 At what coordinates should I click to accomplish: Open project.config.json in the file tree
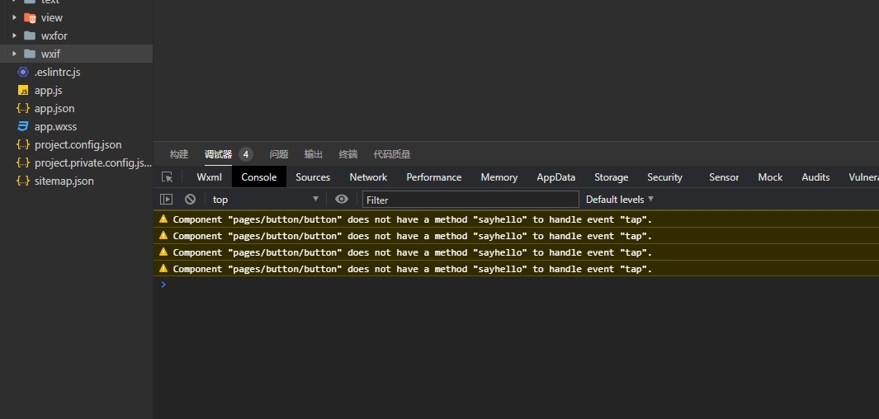pyautogui.click(x=78, y=145)
